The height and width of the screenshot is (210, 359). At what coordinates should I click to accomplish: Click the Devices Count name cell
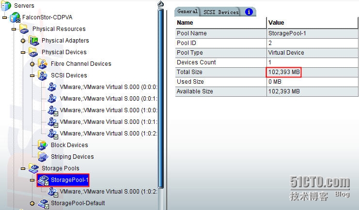click(221, 62)
